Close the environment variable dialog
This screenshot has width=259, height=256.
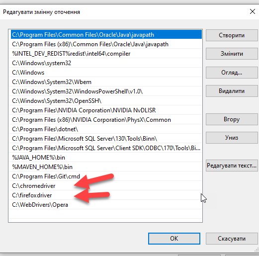click(x=253, y=11)
